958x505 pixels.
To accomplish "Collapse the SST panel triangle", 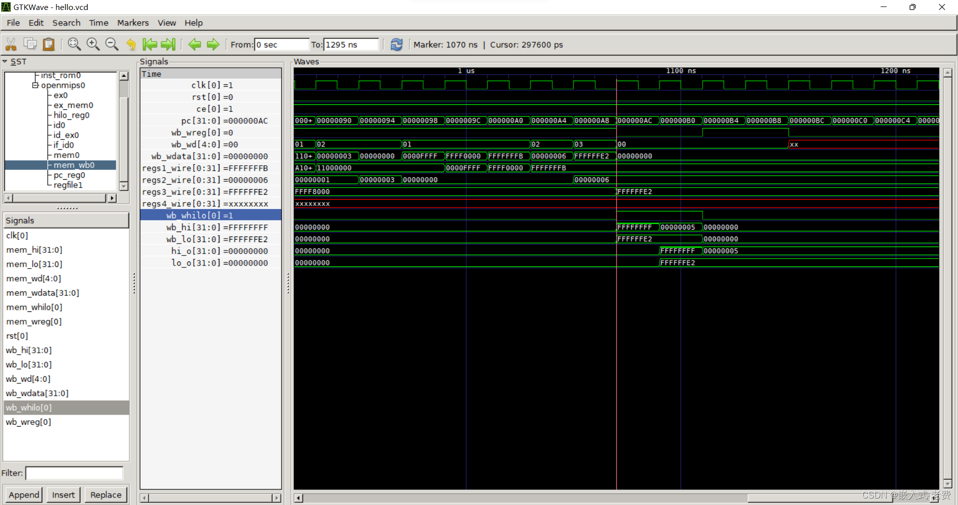I will point(5,62).
